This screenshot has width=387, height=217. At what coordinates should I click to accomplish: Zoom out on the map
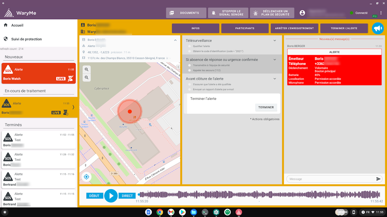click(87, 78)
